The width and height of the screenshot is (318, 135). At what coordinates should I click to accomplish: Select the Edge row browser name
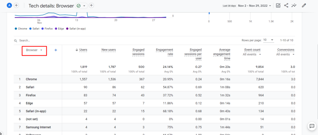coord(29,103)
